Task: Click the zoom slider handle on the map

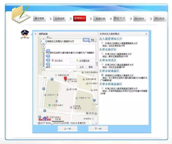Action: (x=44, y=52)
